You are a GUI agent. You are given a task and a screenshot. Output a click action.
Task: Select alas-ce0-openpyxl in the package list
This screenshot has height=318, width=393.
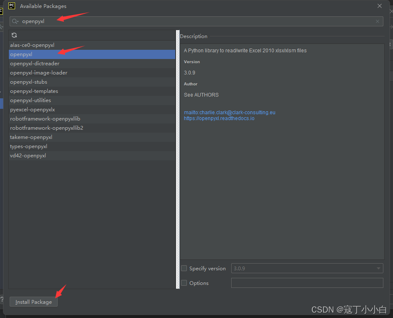[92, 45]
